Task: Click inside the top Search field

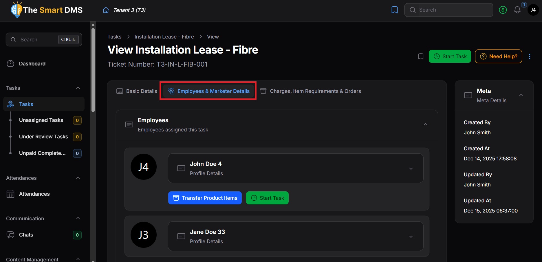Action: click(x=448, y=10)
